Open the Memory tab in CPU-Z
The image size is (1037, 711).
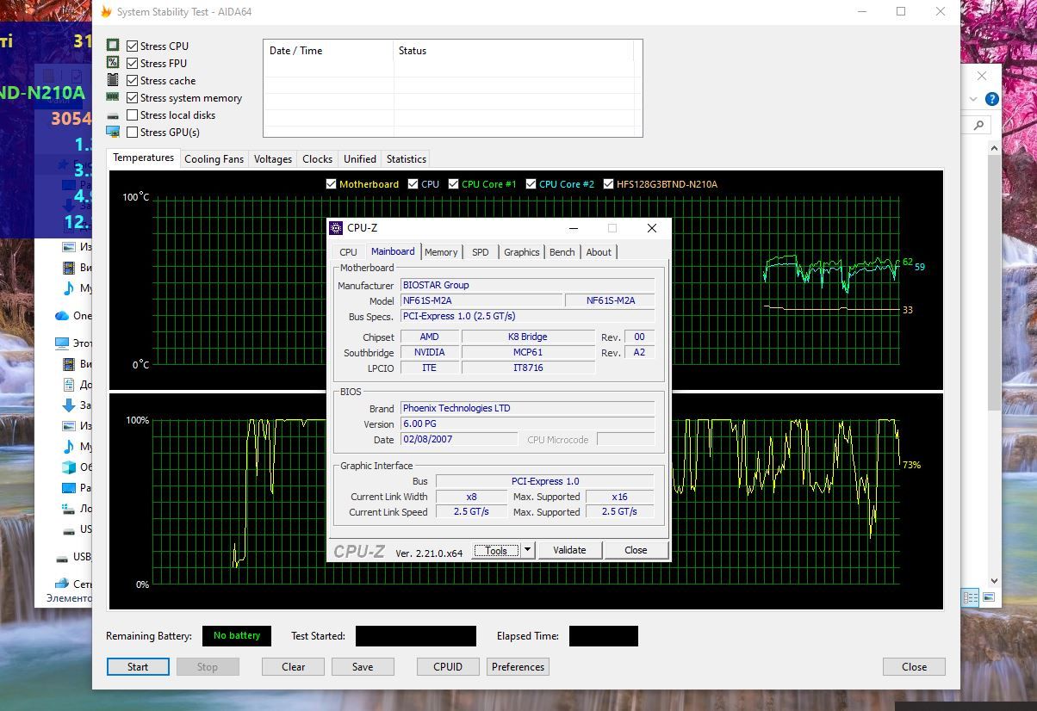click(x=441, y=251)
